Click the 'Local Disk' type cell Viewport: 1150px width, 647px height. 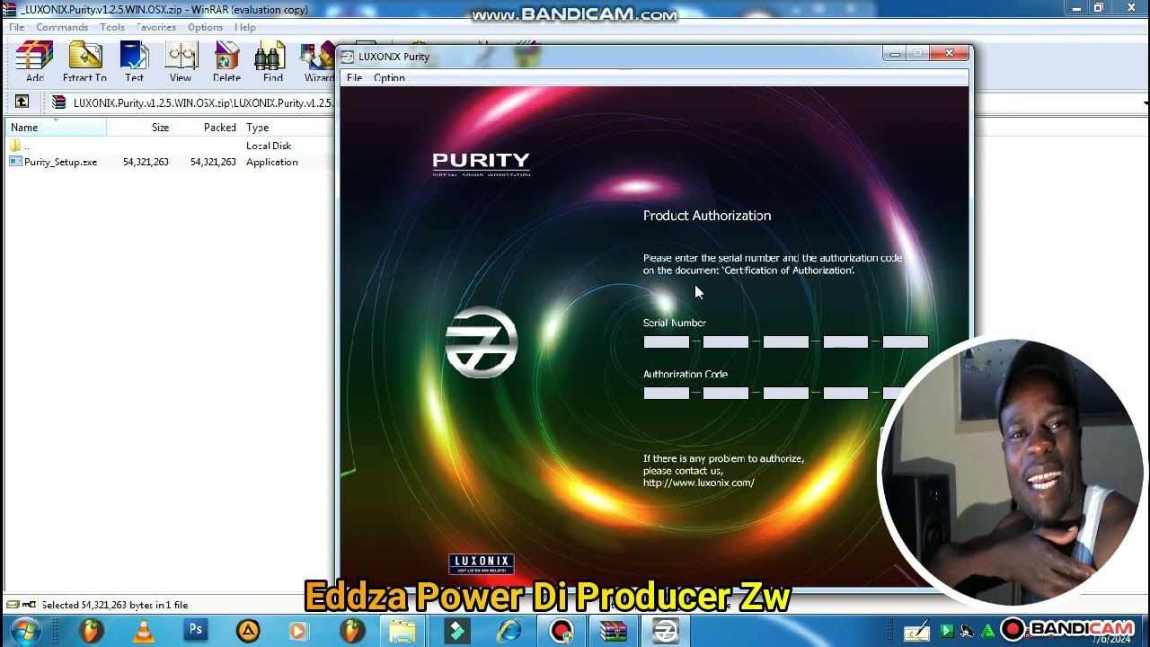268,146
